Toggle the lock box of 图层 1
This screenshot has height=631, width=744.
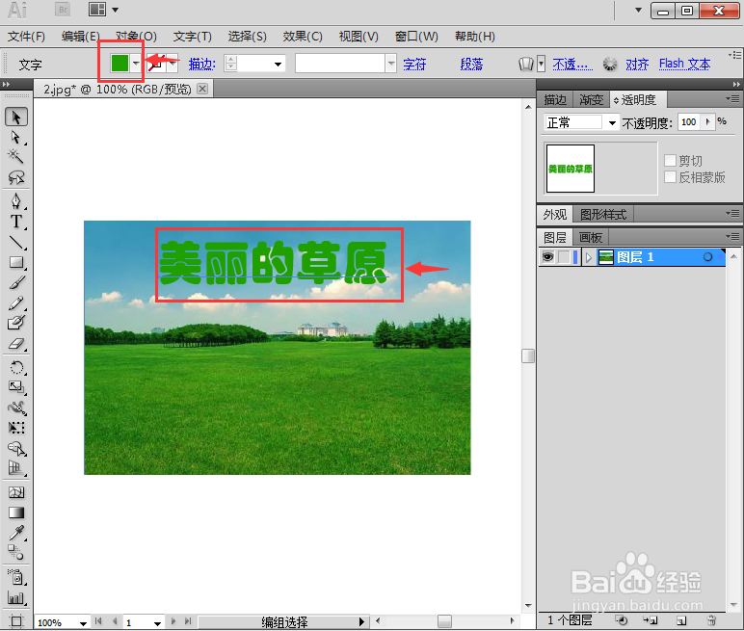tap(564, 257)
